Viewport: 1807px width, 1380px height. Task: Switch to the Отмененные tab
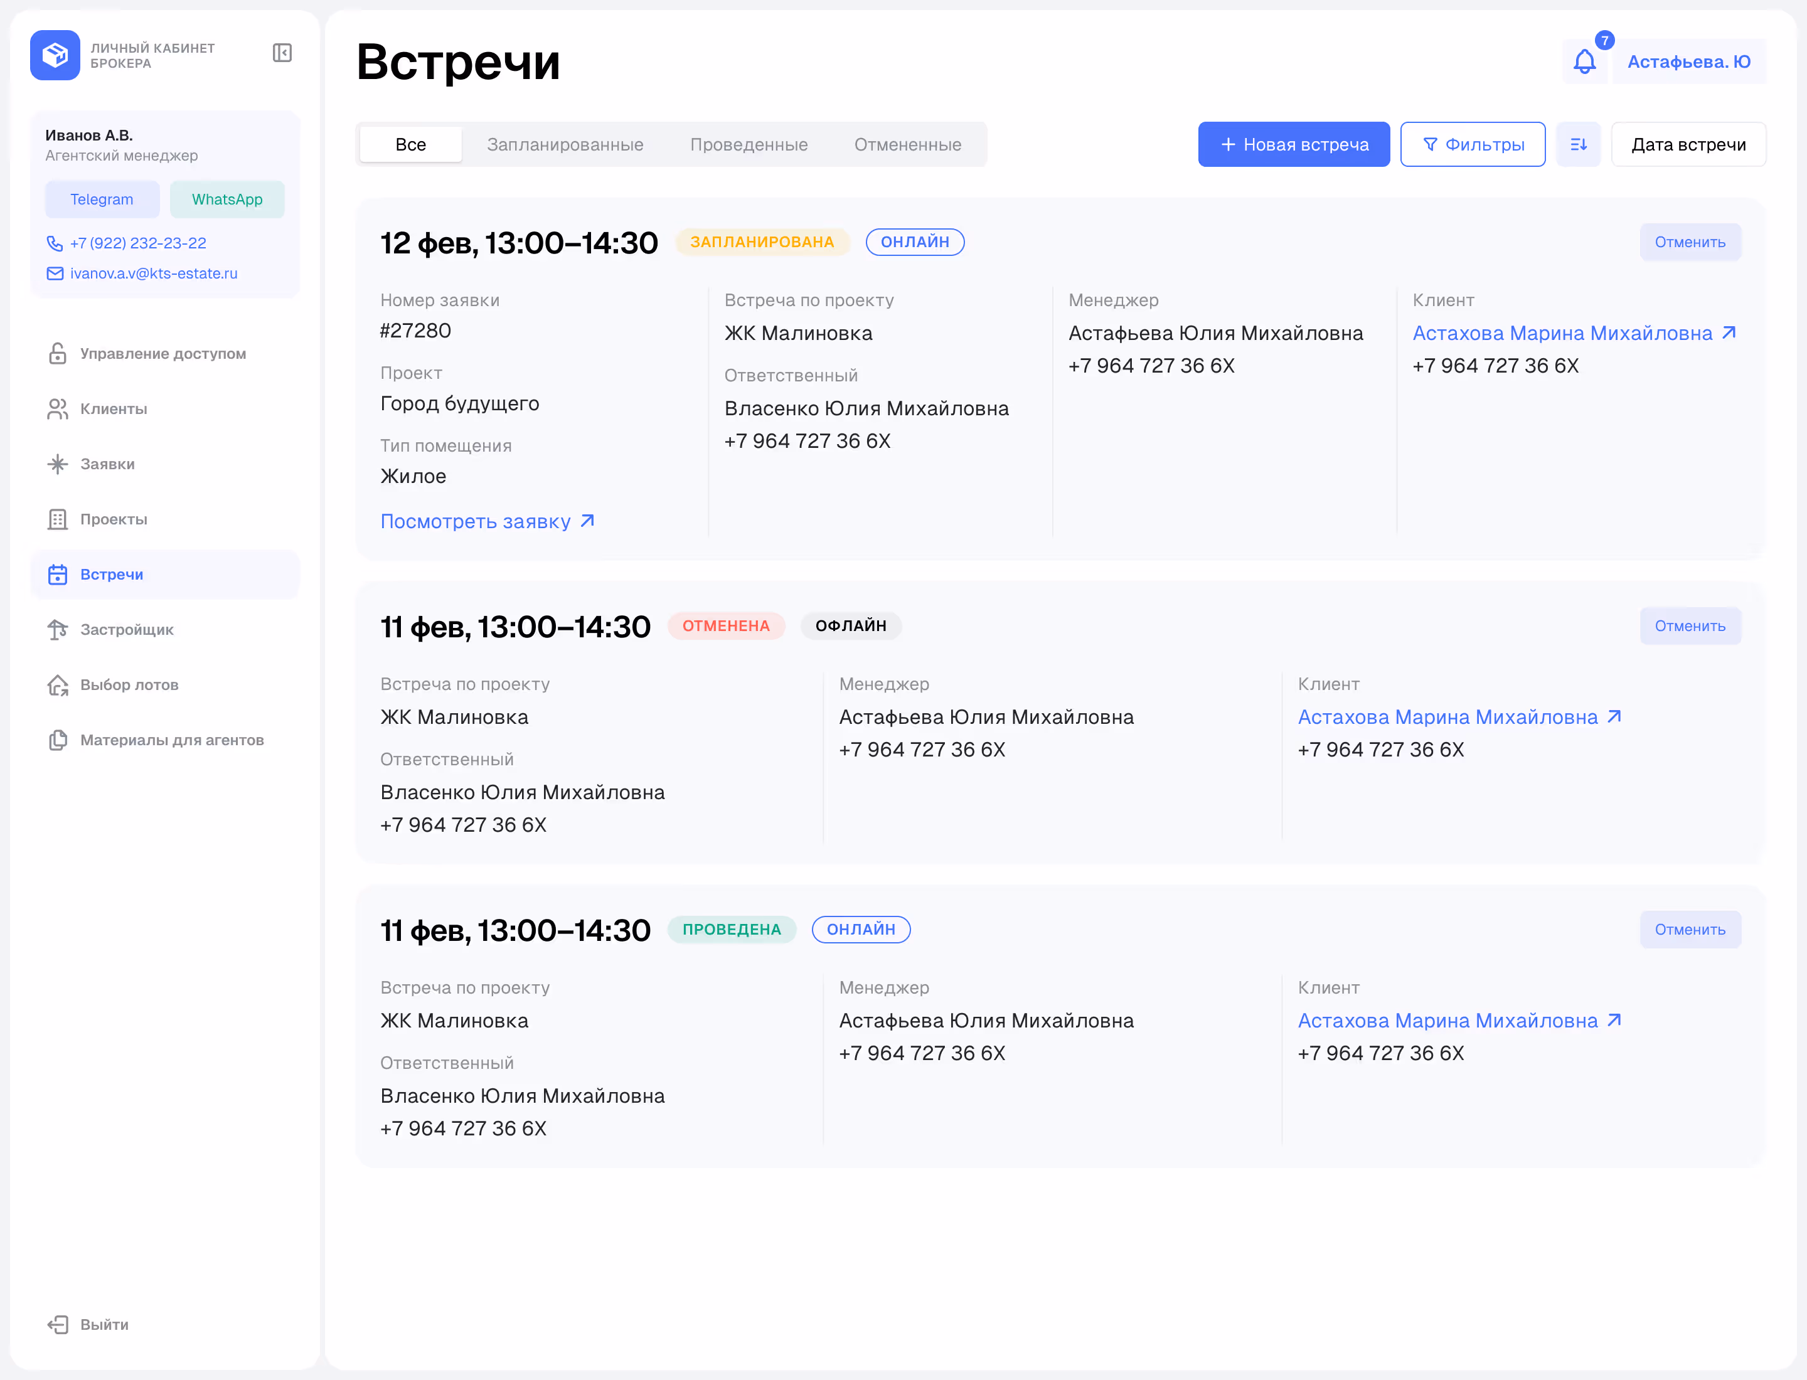coord(907,144)
